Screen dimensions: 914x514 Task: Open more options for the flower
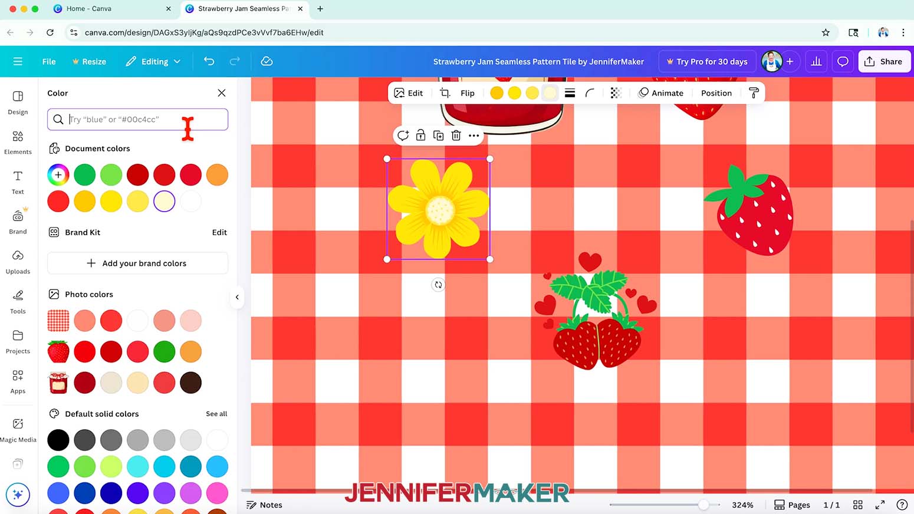[474, 136]
